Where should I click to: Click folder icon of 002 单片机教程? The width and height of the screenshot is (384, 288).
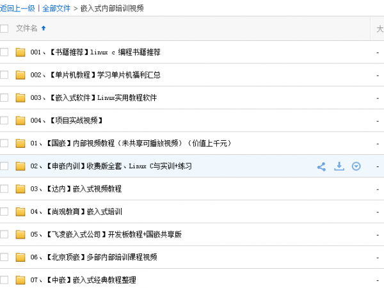20,75
